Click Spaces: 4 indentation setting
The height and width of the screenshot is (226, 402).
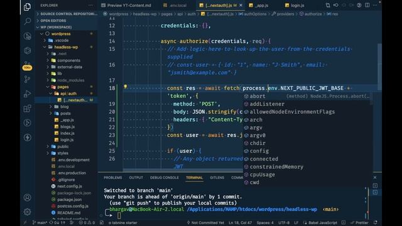point(265,223)
